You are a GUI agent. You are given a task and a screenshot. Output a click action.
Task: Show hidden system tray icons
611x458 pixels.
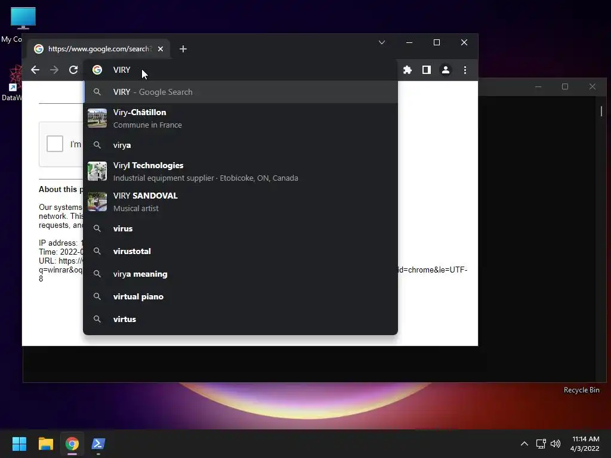pos(524,444)
